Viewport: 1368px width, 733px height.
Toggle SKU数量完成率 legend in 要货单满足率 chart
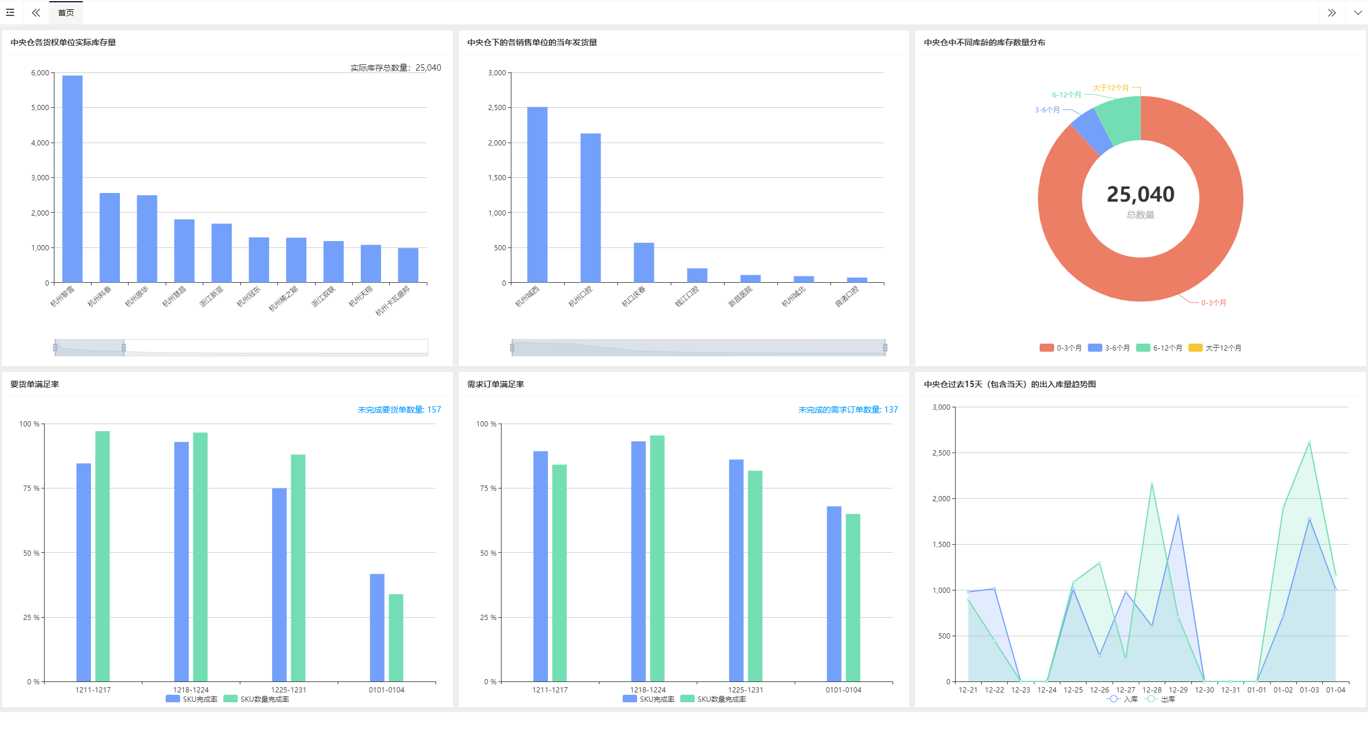[x=257, y=699]
